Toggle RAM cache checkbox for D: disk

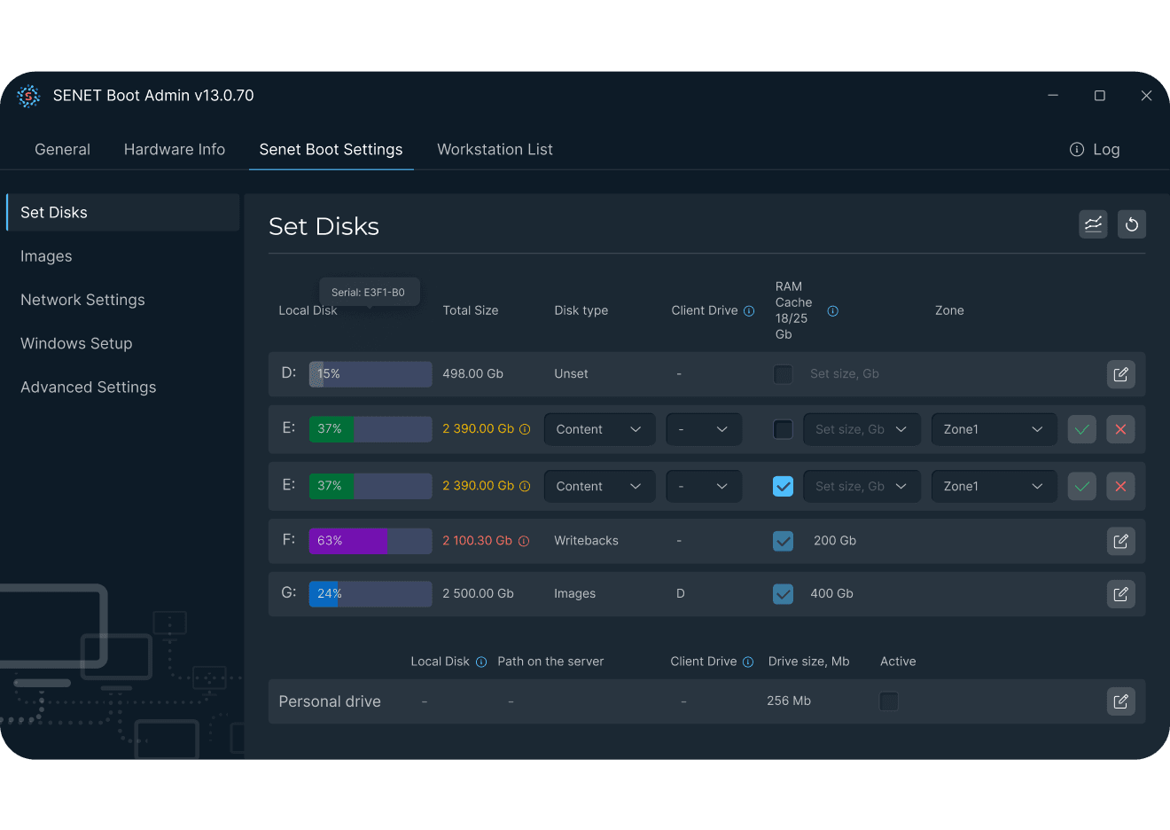click(x=784, y=374)
